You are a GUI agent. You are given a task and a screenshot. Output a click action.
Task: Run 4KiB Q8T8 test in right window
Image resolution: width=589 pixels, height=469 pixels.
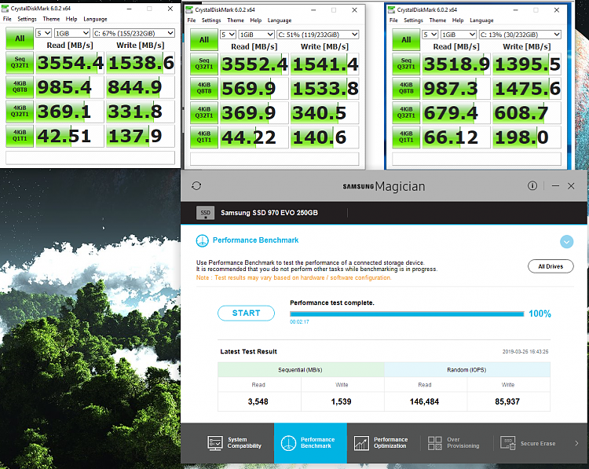click(406, 88)
